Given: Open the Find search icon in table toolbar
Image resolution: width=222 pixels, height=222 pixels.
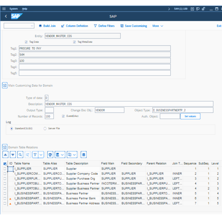Looking at the screenshot, I should click(x=19, y=155).
